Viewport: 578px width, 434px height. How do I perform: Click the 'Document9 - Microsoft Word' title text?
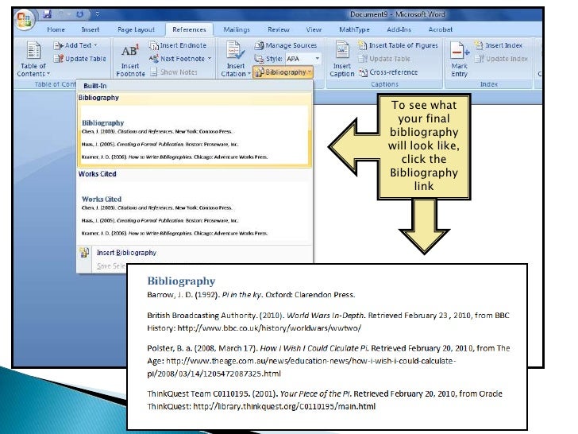click(x=397, y=14)
